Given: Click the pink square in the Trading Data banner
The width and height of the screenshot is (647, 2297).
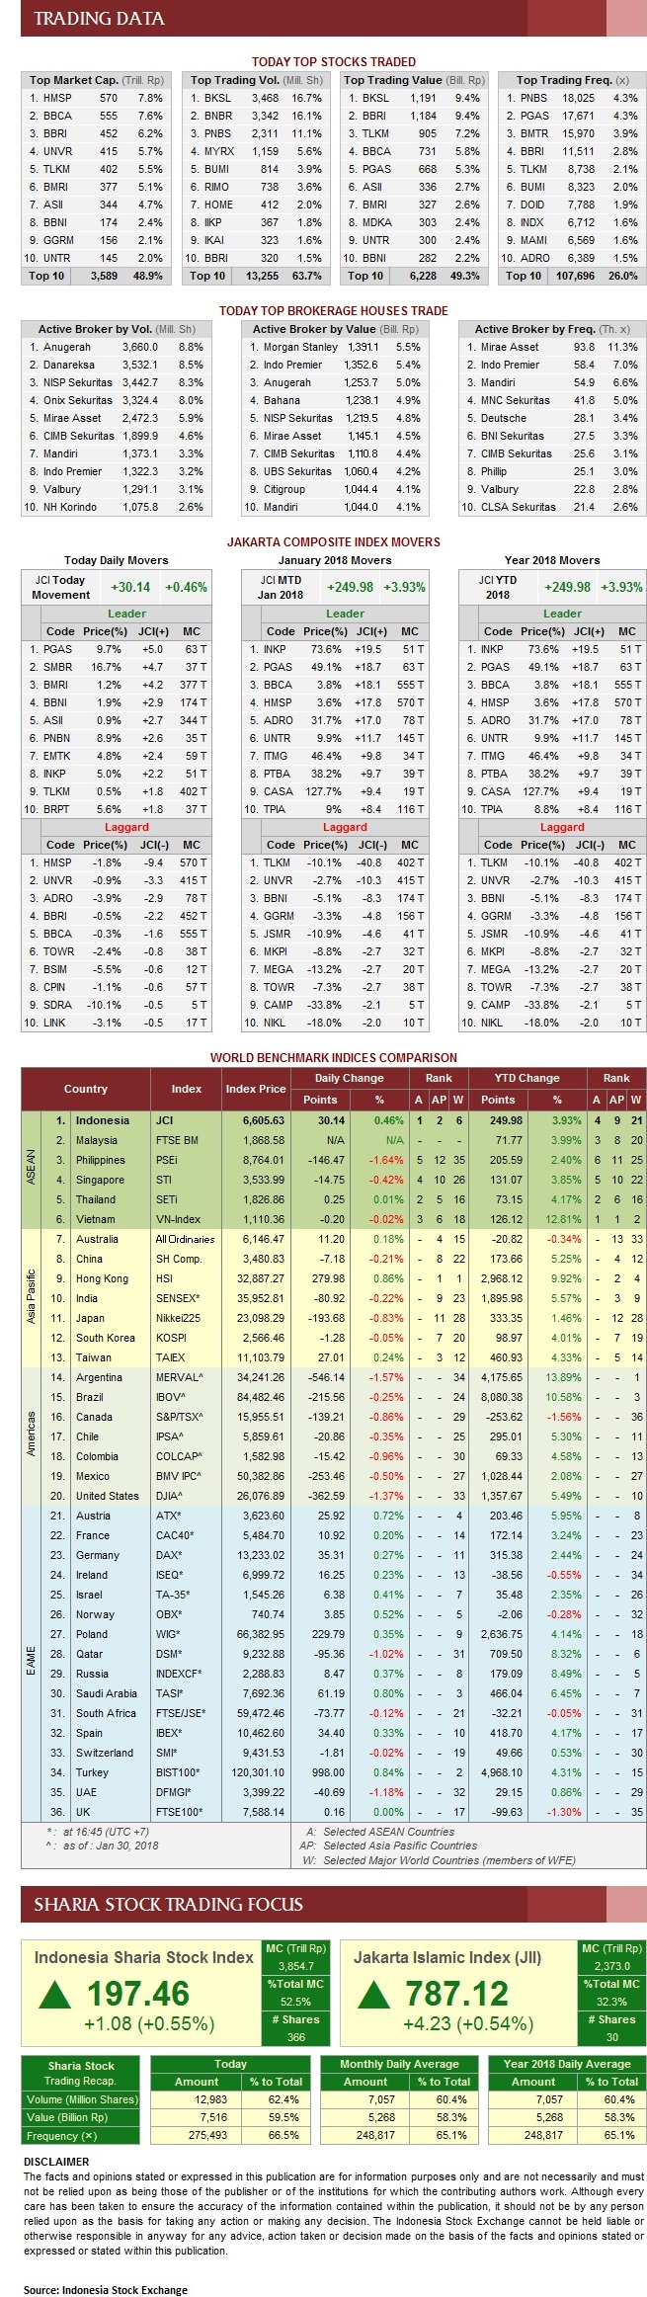Looking at the screenshot, I should point(626,18).
